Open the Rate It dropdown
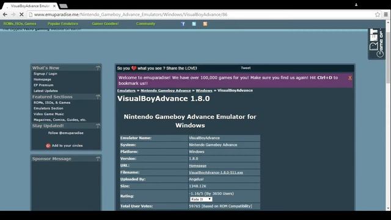Screen dimensions: 391x220 pos(201,199)
